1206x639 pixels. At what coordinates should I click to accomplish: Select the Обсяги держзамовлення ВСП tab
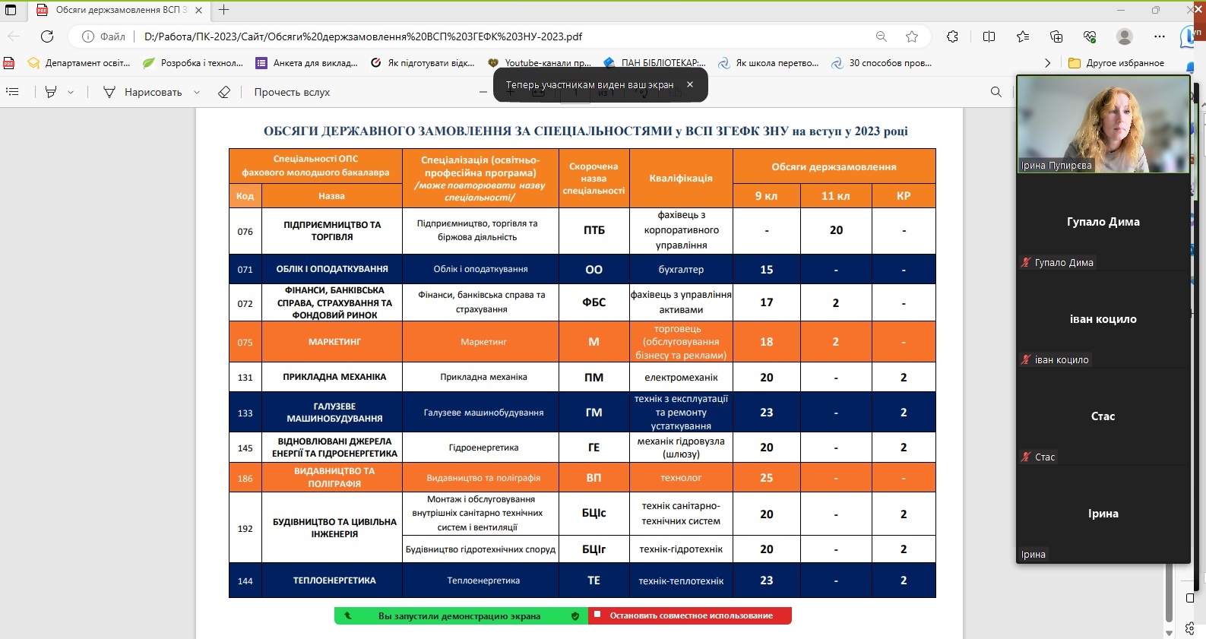coord(120,11)
